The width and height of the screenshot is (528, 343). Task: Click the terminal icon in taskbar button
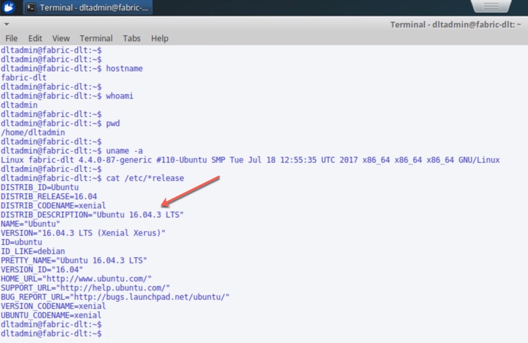tap(31, 8)
